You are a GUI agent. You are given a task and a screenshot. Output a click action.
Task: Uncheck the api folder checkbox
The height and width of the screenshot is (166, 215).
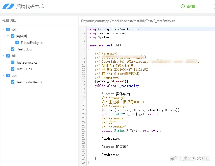tap(8, 76)
